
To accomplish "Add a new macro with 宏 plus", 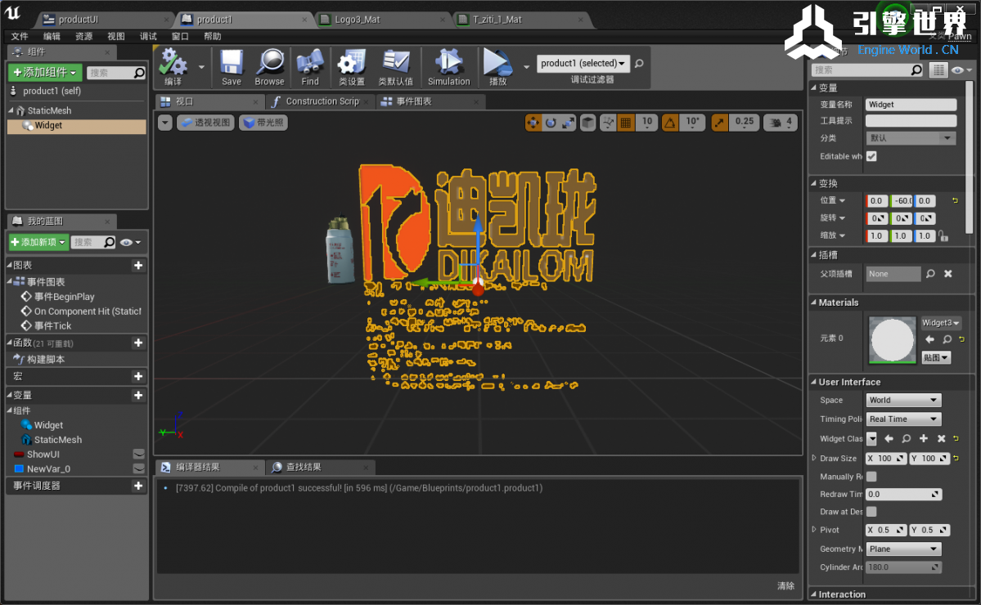I will [x=138, y=376].
